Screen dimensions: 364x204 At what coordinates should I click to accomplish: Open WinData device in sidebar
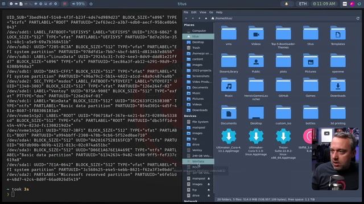(x=198, y=161)
